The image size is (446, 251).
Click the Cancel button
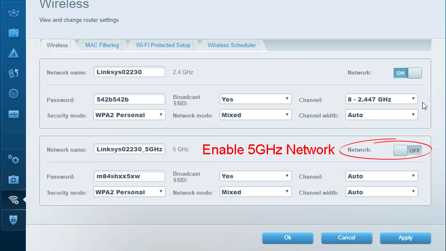[346, 238]
